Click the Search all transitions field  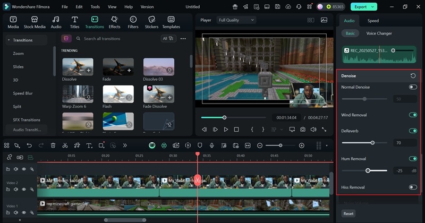116,39
